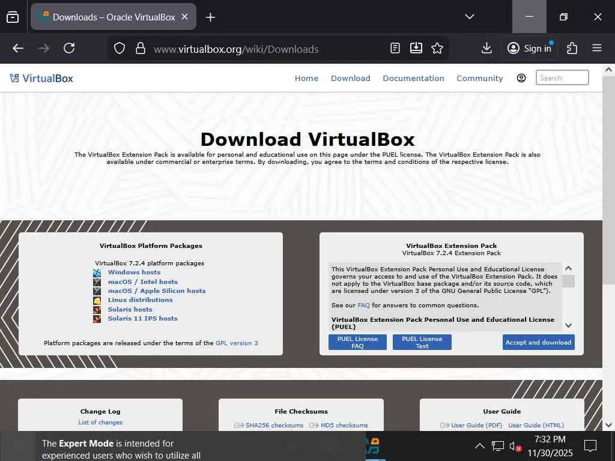Open the network icon in system tray
Screen dimensions: 615x461
coord(498,446)
